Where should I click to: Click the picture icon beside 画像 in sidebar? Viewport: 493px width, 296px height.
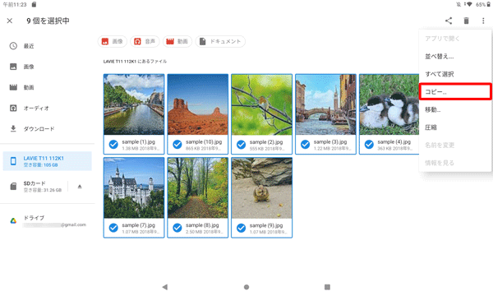13,67
